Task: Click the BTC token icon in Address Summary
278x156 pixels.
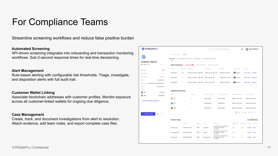Action: click(x=172, y=99)
